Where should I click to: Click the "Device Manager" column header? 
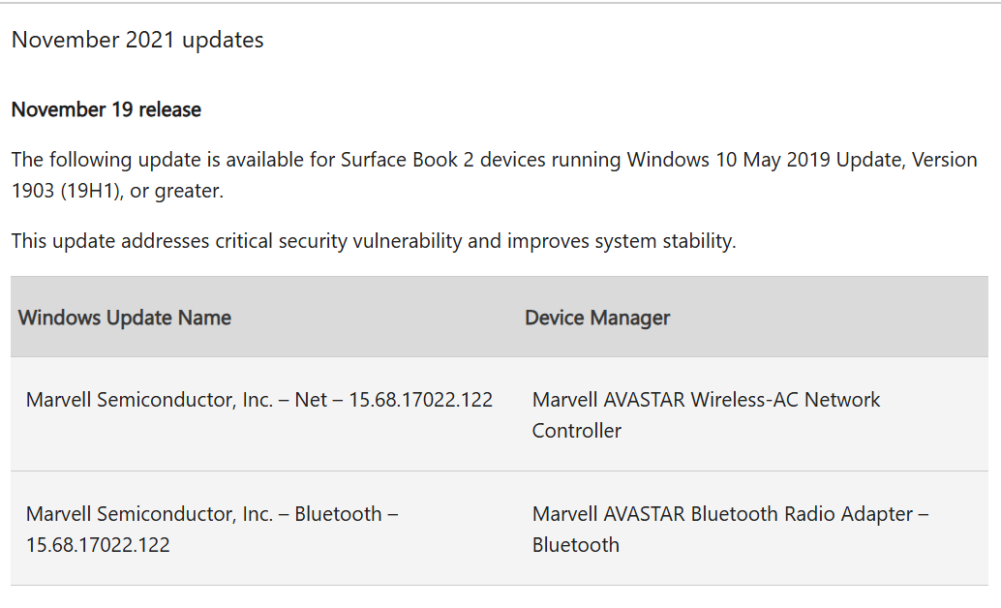597,318
